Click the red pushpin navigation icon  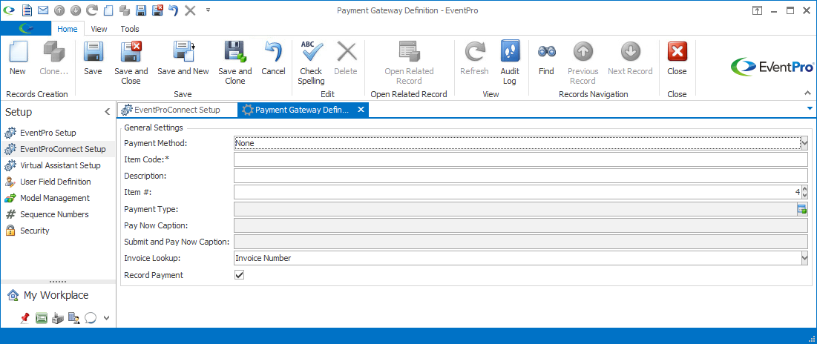[24, 318]
